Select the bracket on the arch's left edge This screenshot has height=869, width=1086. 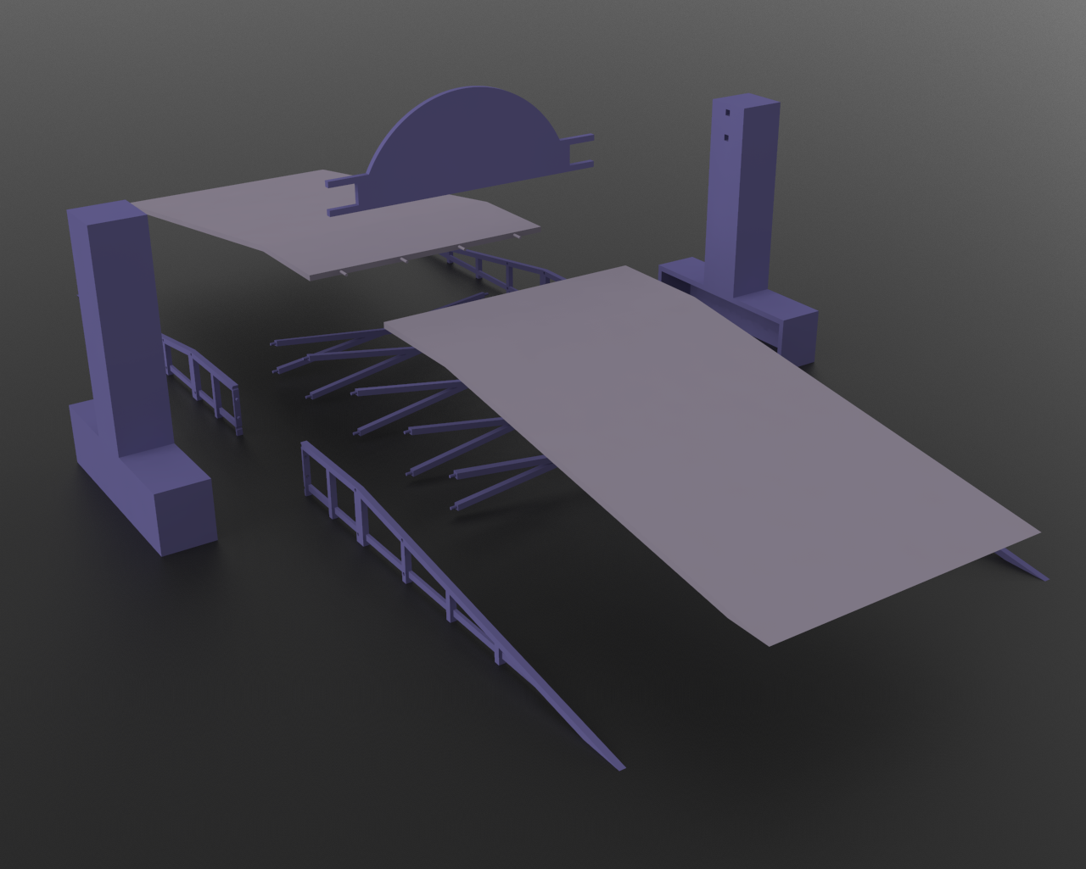click(x=337, y=190)
